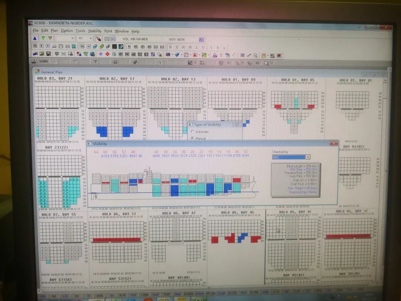
Task: Open the File menu
Action: click(35, 30)
